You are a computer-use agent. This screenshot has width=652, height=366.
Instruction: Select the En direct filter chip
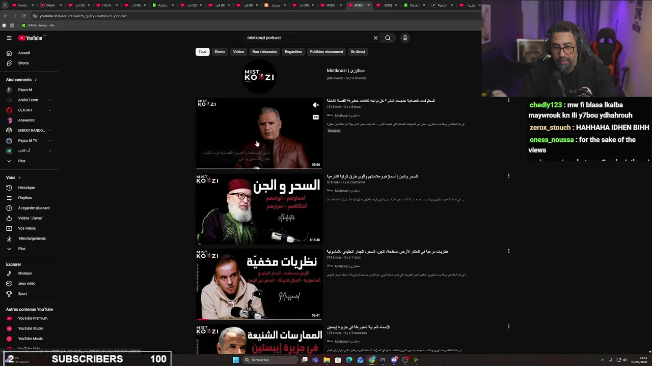click(358, 51)
